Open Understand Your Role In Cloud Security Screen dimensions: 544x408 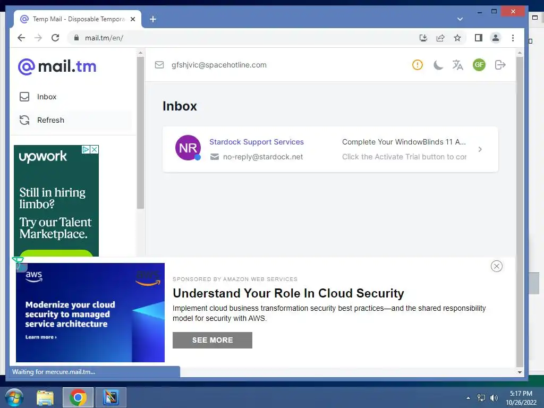point(288,293)
